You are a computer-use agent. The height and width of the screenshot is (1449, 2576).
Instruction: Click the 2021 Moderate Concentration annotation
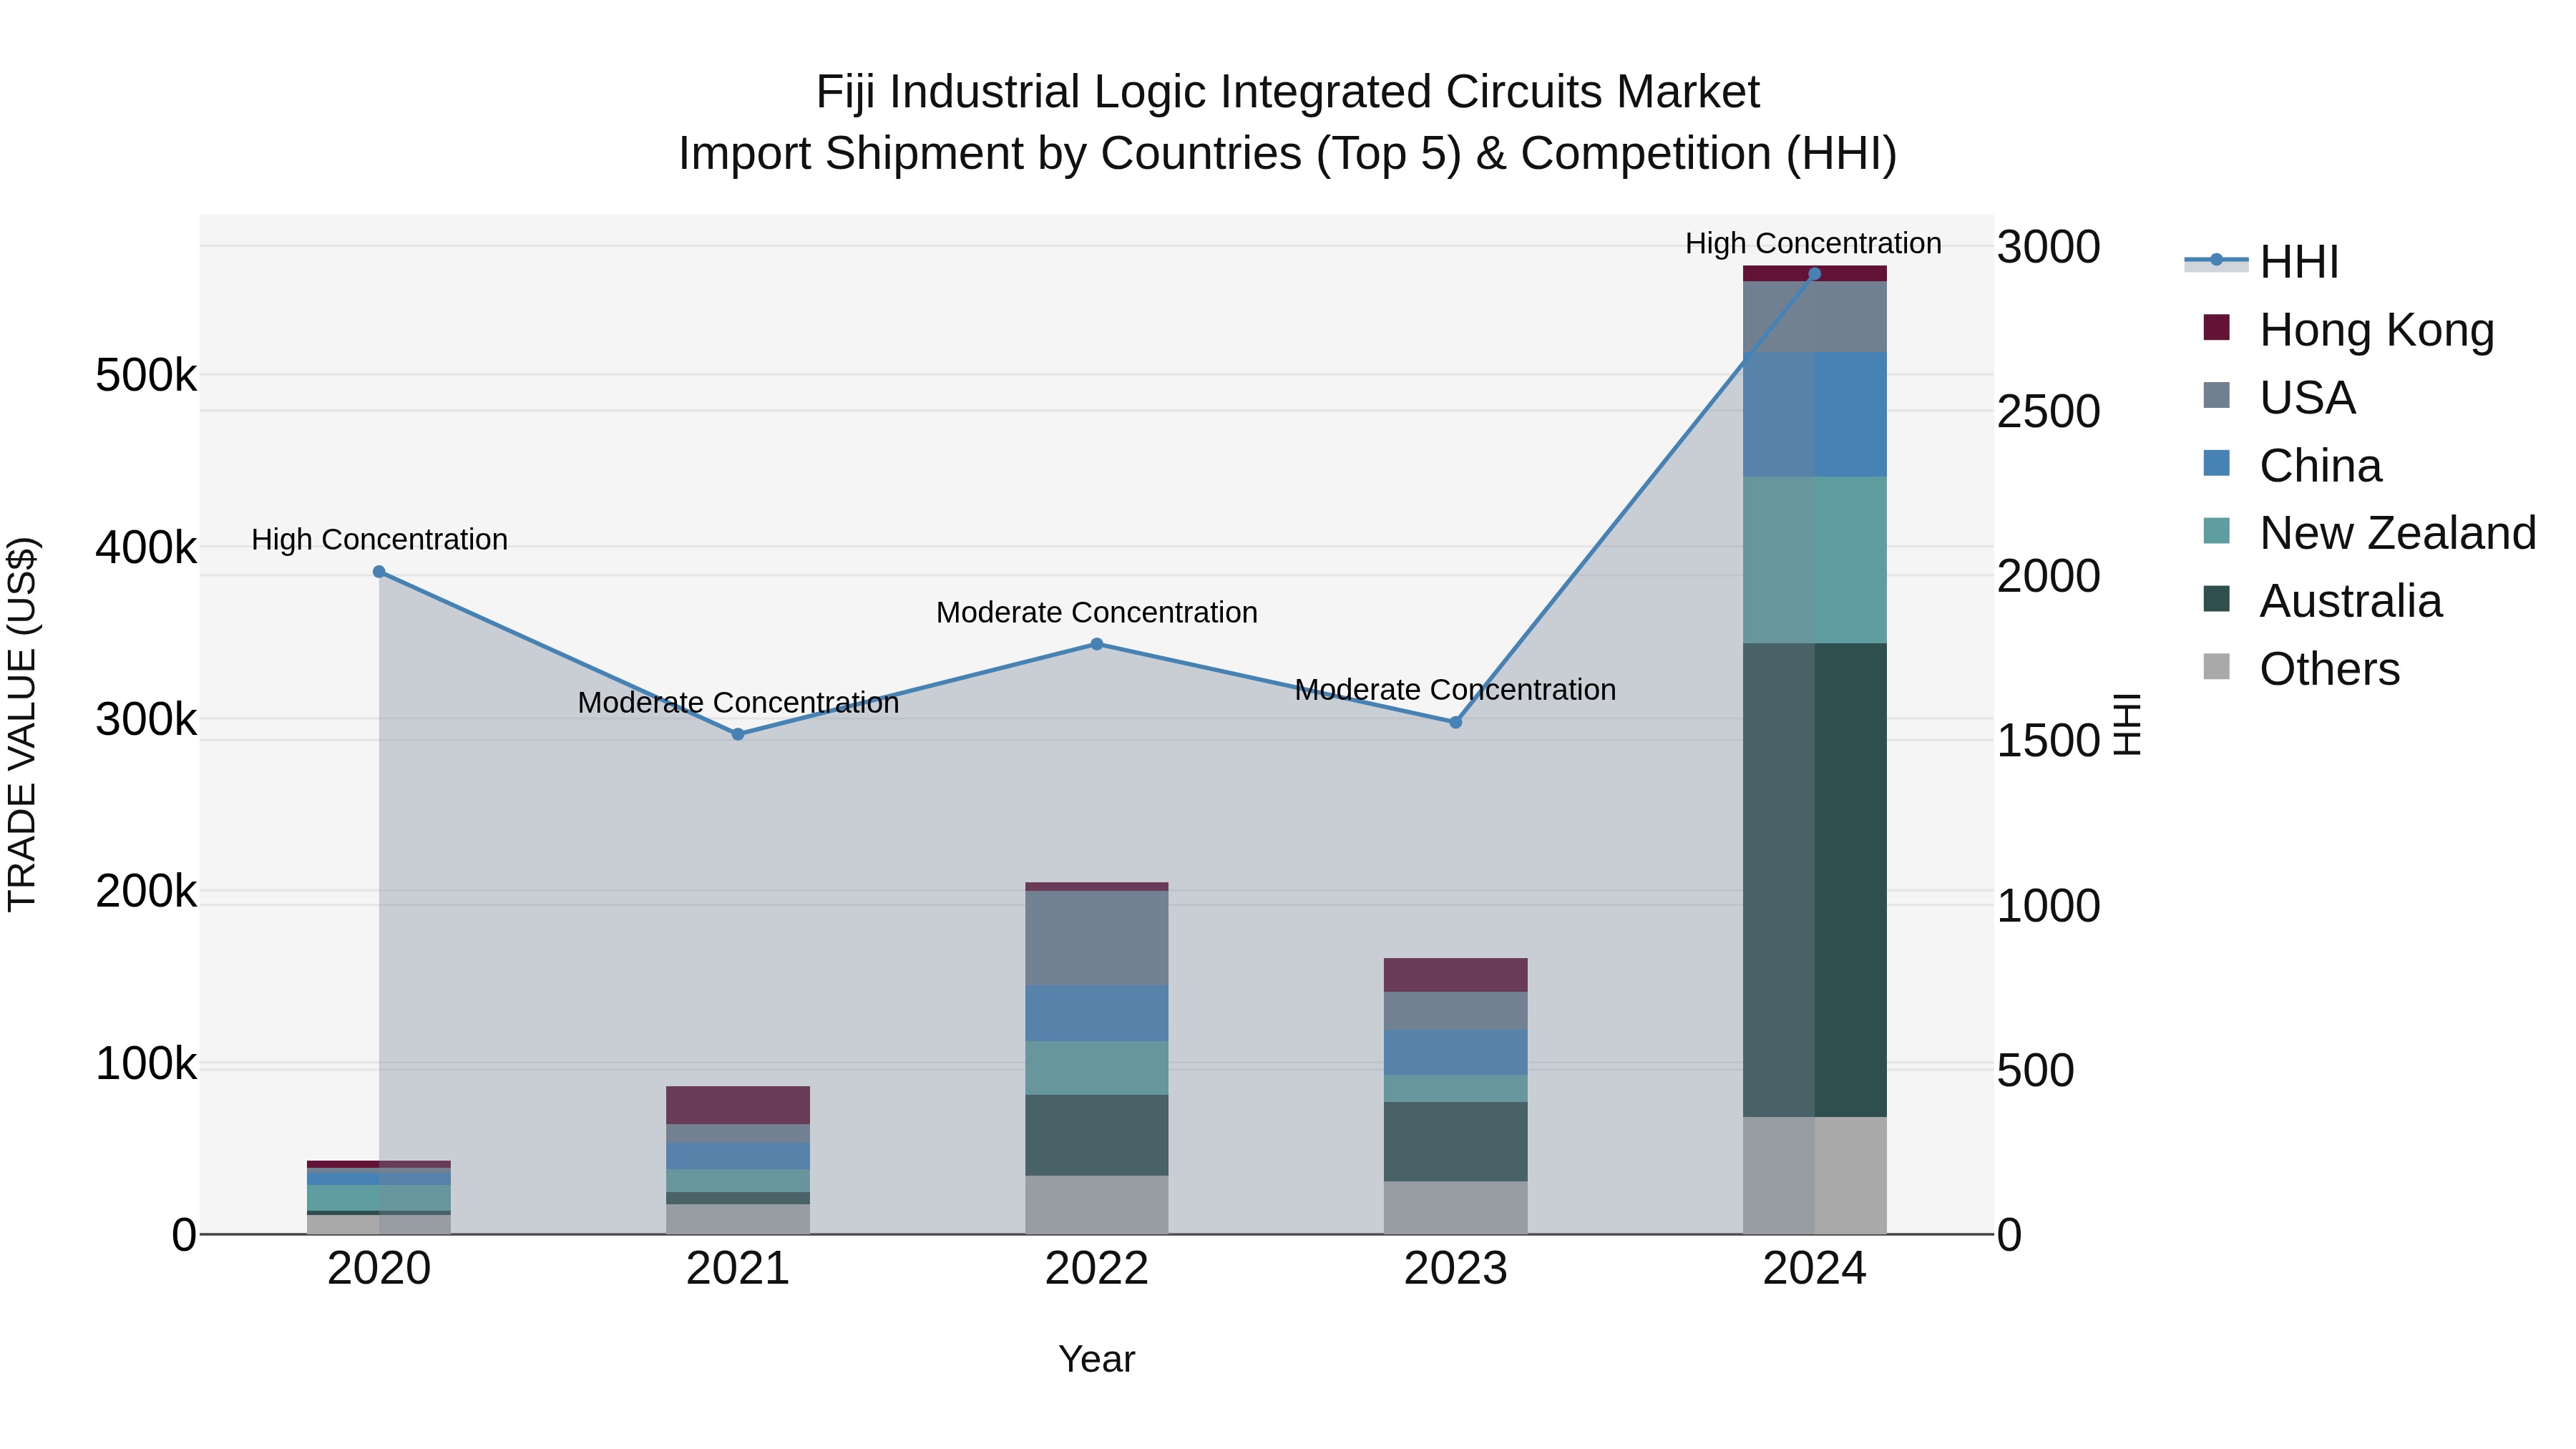click(738, 703)
